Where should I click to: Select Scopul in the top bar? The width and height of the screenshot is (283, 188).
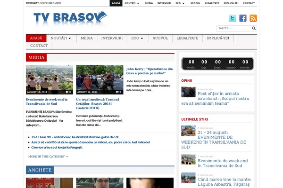tap(195, 3)
